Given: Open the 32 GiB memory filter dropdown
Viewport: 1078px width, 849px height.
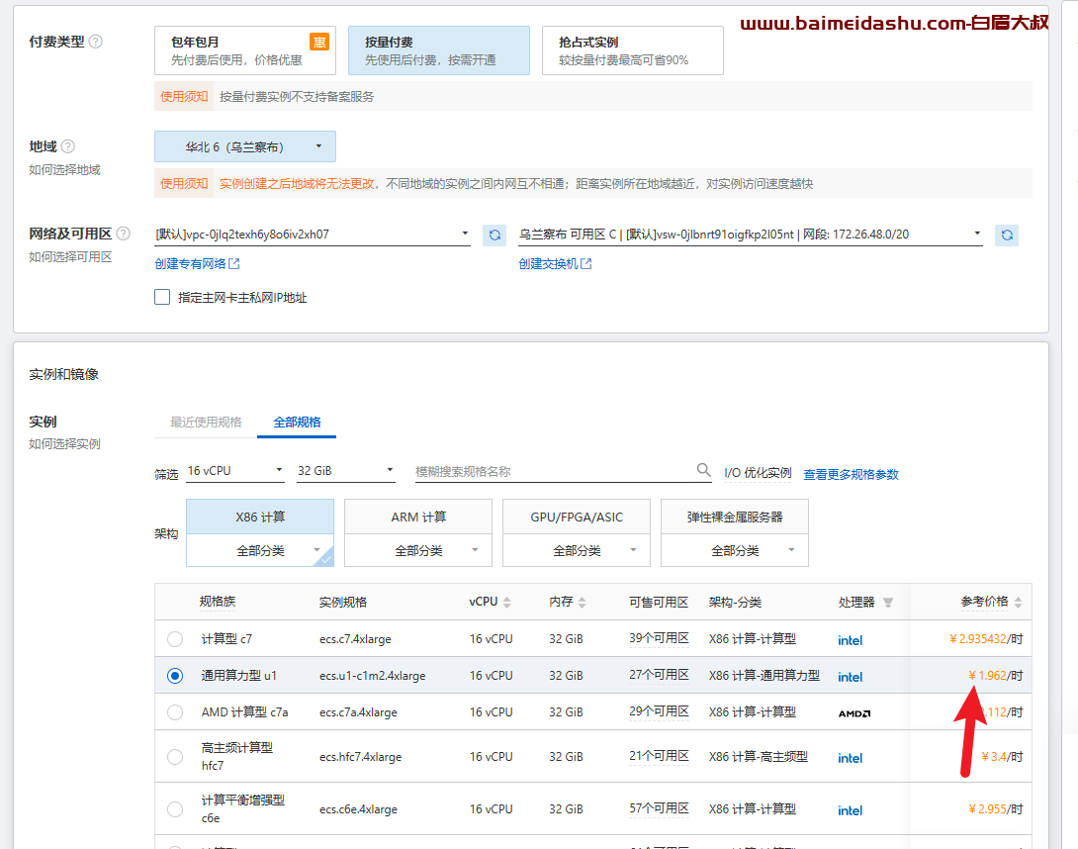Looking at the screenshot, I should [346, 471].
